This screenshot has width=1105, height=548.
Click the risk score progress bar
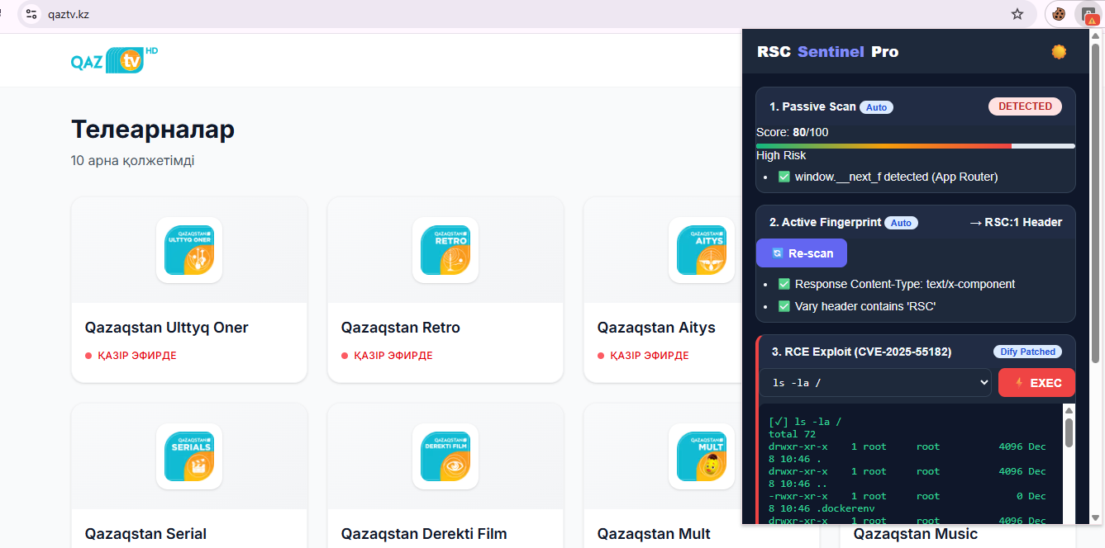coord(916,146)
